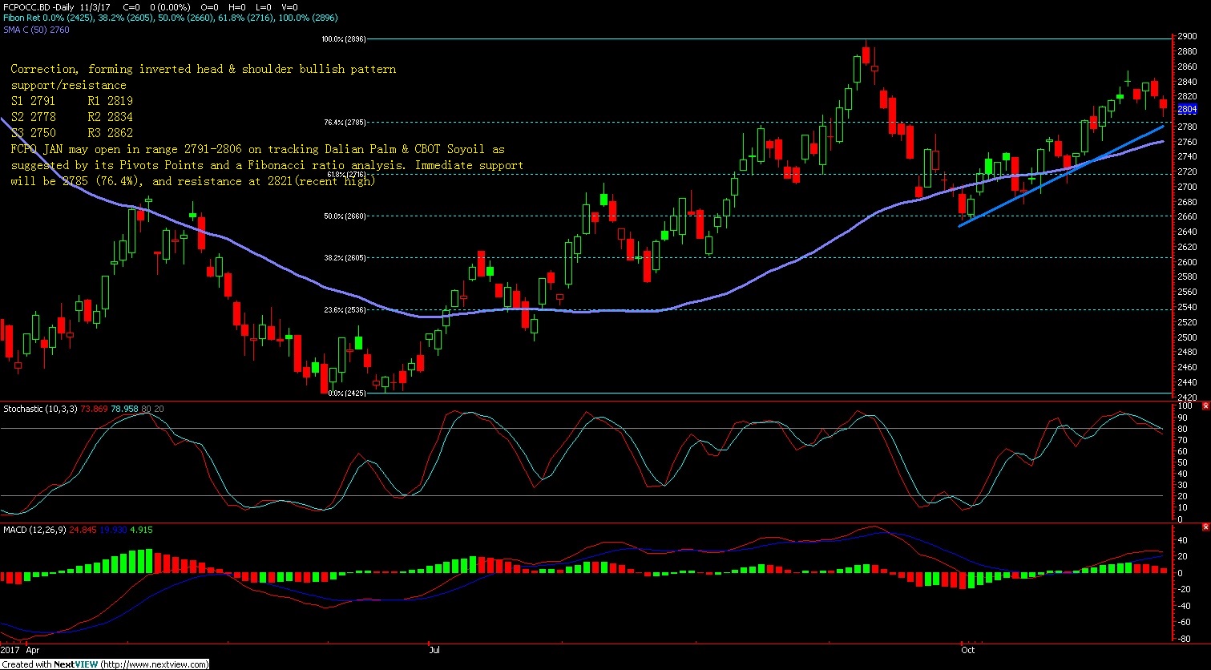Select the 'Correction, forming inverted head' annotation line
Viewport: 1211px width, 670px height.
203,69
